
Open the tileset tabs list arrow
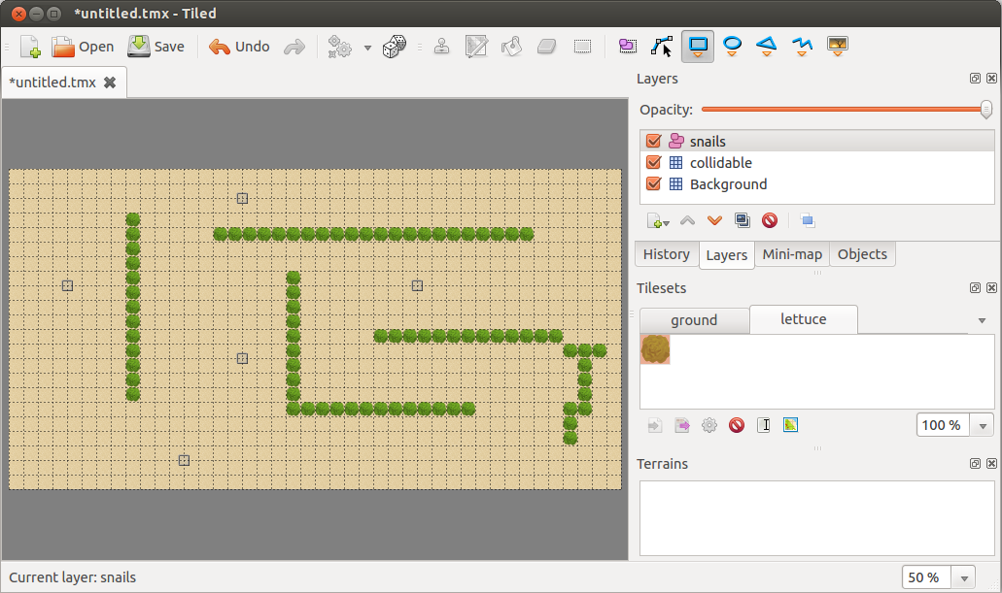coord(982,320)
